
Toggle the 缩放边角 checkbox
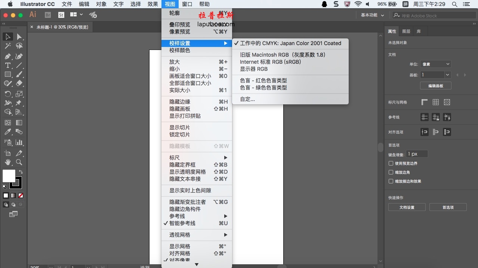click(391, 172)
